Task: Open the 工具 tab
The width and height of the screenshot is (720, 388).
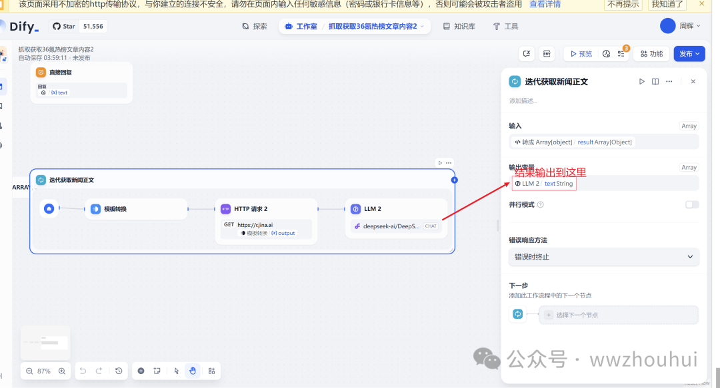Action: [x=505, y=27]
